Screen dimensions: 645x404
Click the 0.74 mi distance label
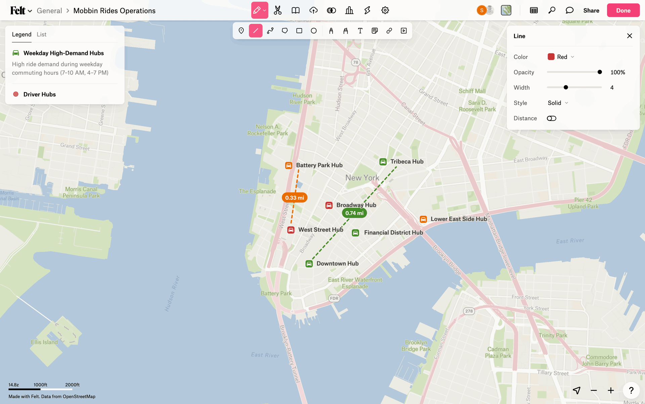coord(354,213)
